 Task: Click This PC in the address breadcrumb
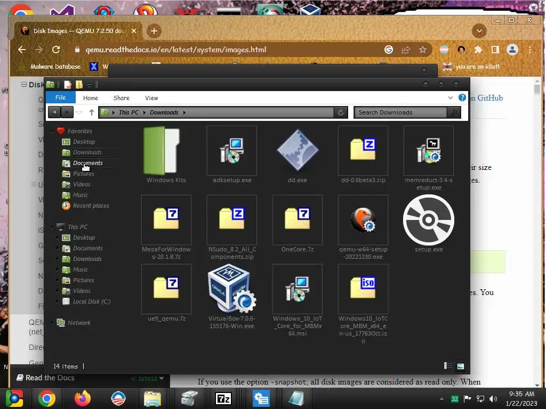[x=129, y=112]
